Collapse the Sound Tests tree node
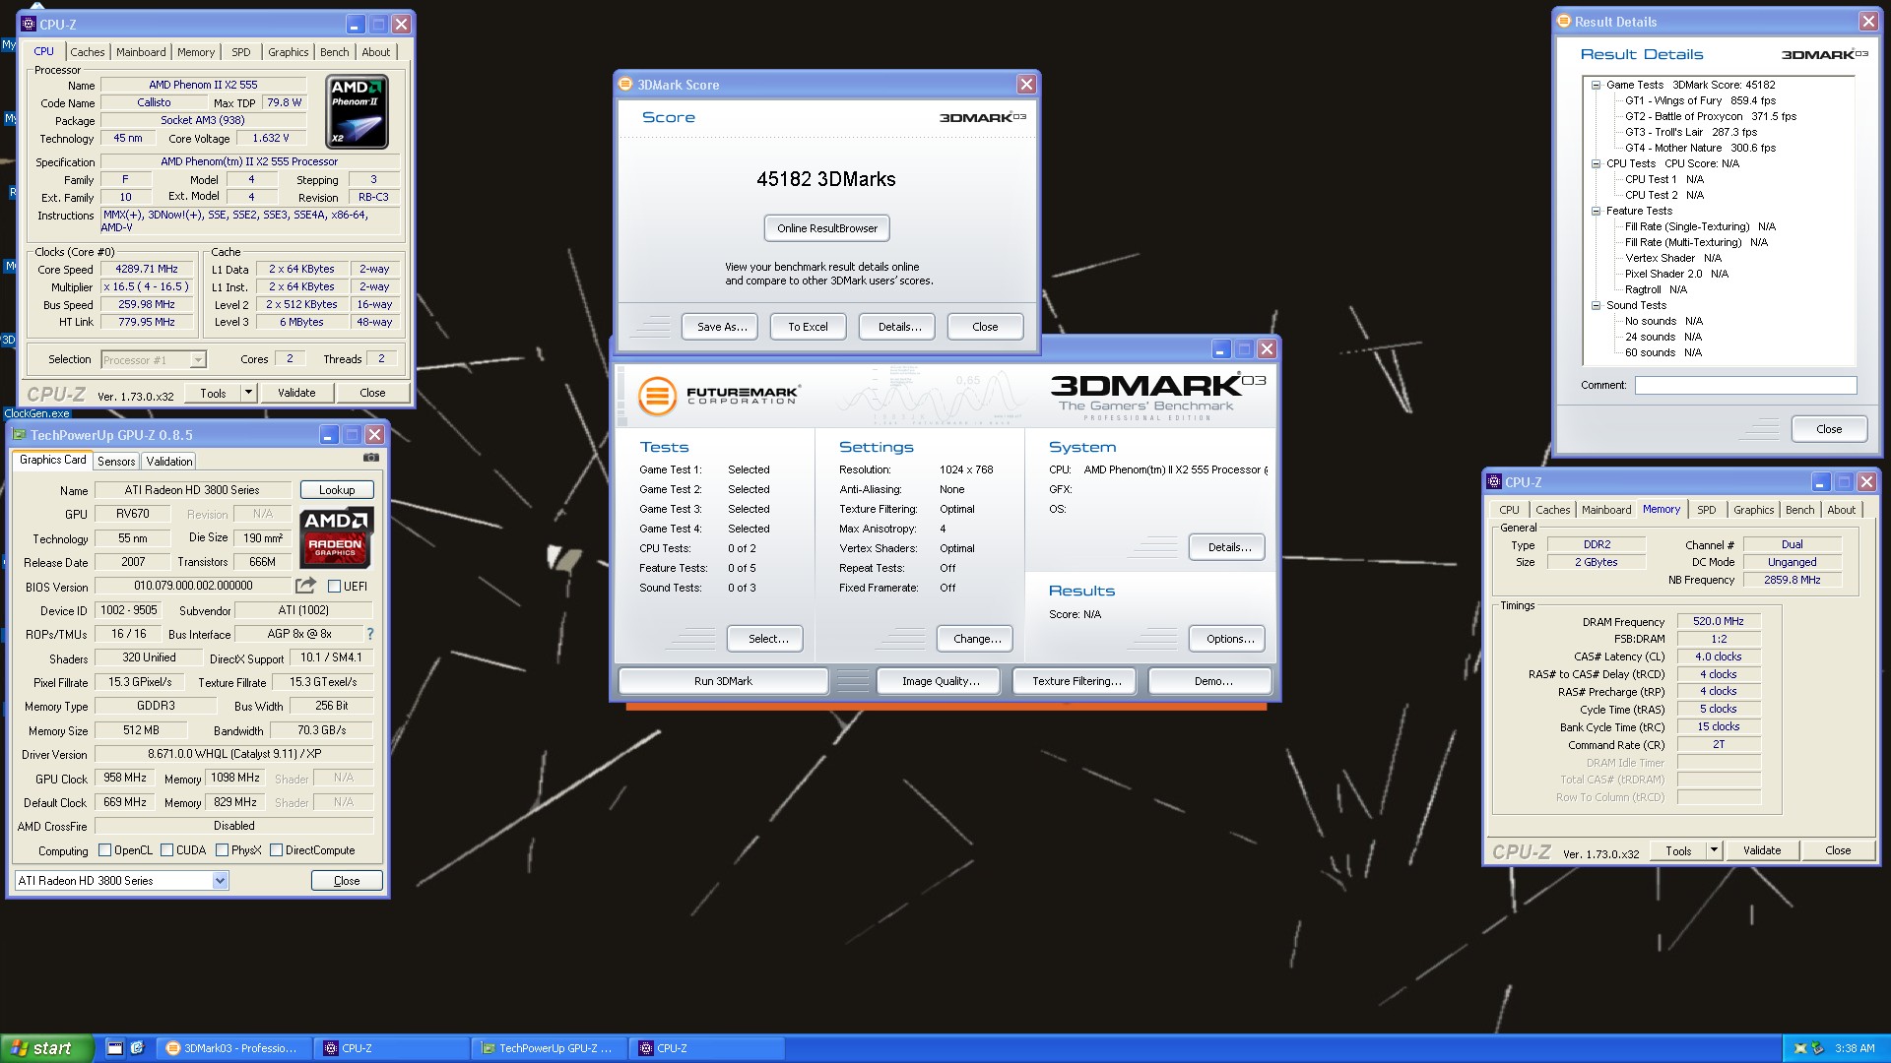 [1596, 305]
